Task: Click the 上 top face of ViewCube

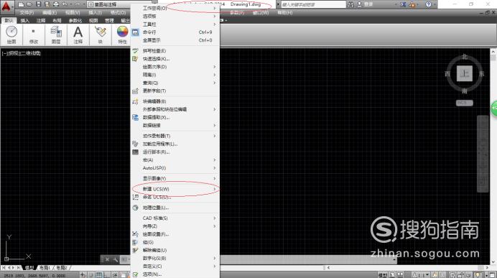Action: pos(465,73)
